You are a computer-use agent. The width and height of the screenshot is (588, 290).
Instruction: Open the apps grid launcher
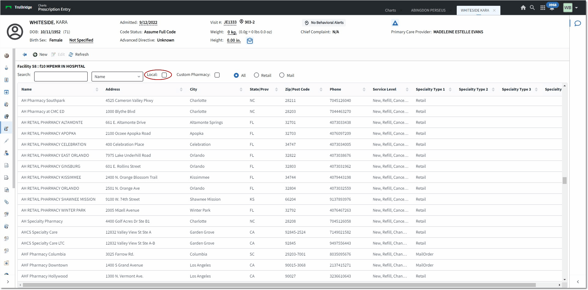[x=543, y=8]
